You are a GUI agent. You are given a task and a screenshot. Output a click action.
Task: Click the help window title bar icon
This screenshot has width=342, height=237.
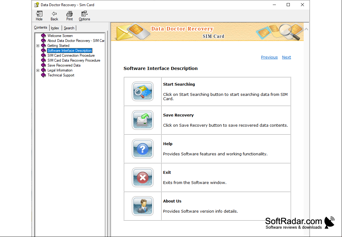pos(37,5)
